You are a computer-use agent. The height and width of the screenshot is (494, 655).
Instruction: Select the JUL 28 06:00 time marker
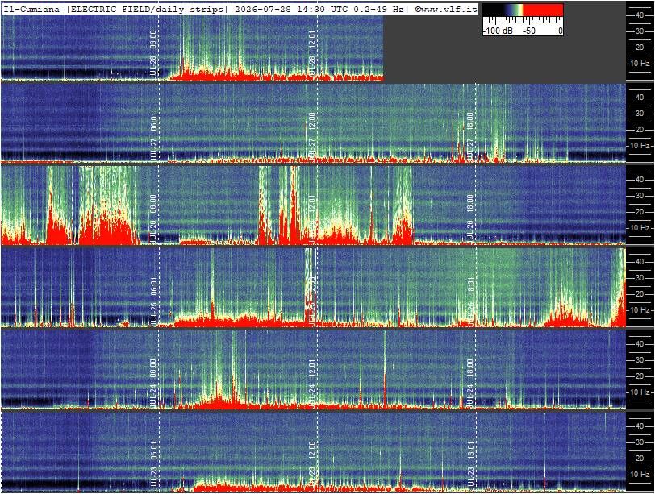click(x=153, y=54)
